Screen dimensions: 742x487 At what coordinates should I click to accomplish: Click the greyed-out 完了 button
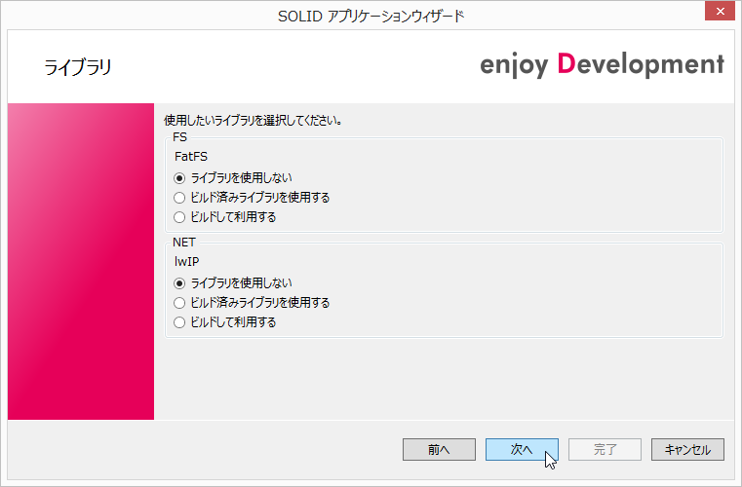pos(605,449)
